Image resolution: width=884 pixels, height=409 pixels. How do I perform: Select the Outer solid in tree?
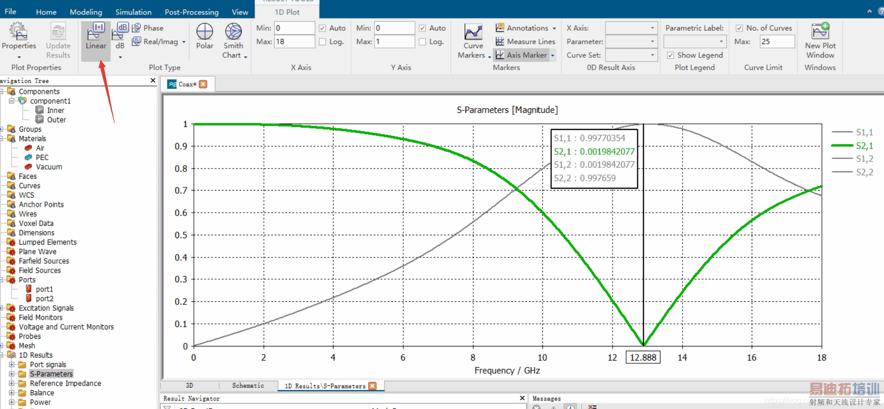pyautogui.click(x=51, y=120)
